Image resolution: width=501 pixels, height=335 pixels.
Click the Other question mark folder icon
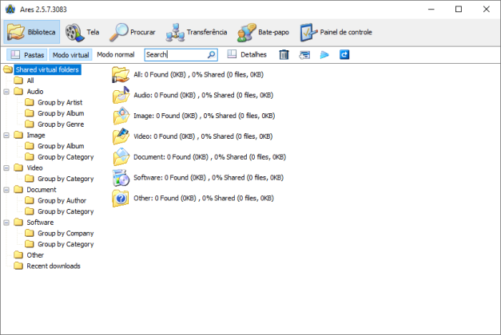121,198
